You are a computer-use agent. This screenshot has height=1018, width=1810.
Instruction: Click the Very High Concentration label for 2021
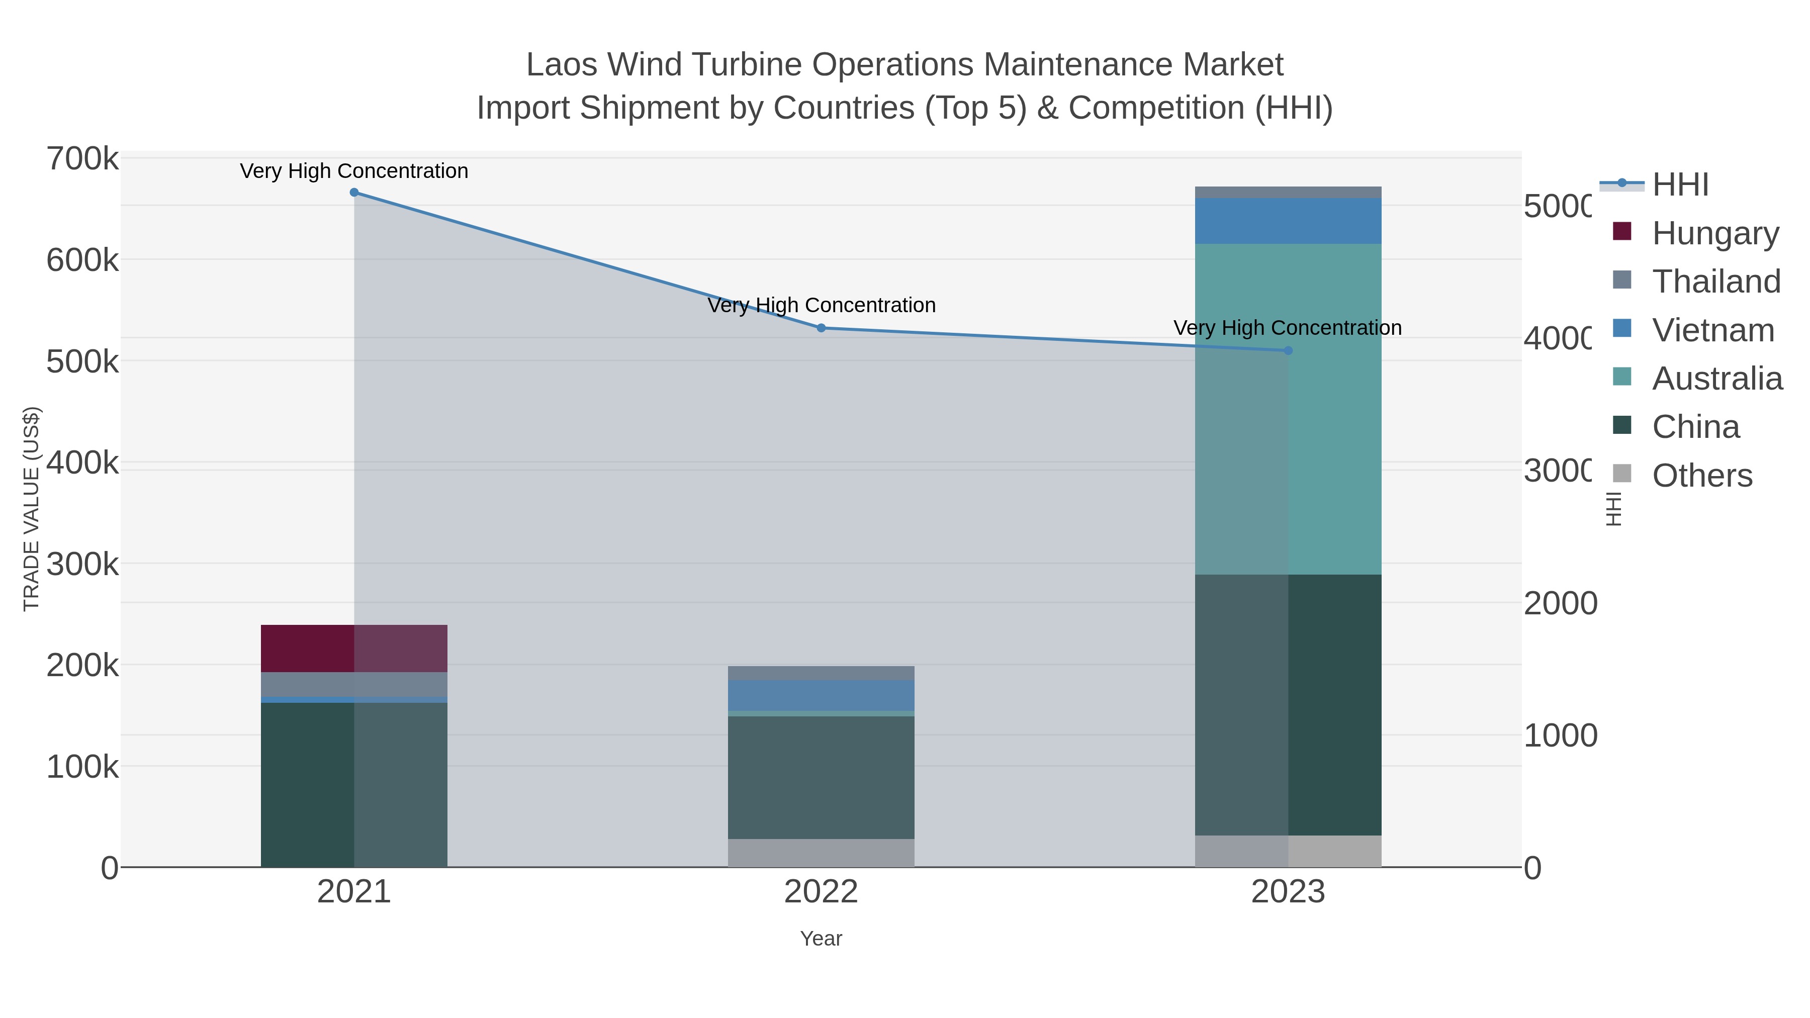point(354,171)
